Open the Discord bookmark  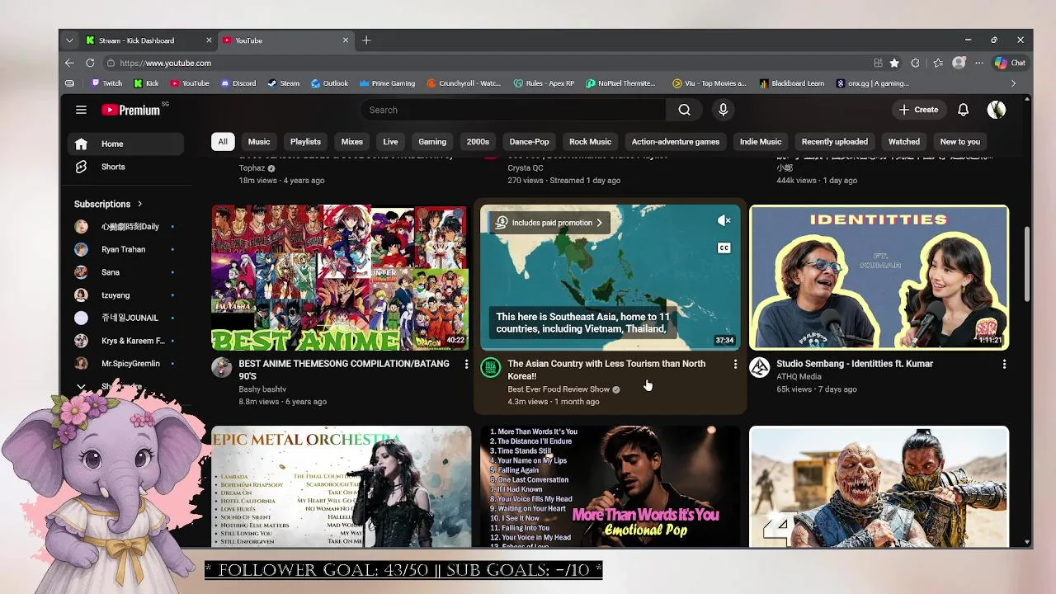[x=238, y=83]
